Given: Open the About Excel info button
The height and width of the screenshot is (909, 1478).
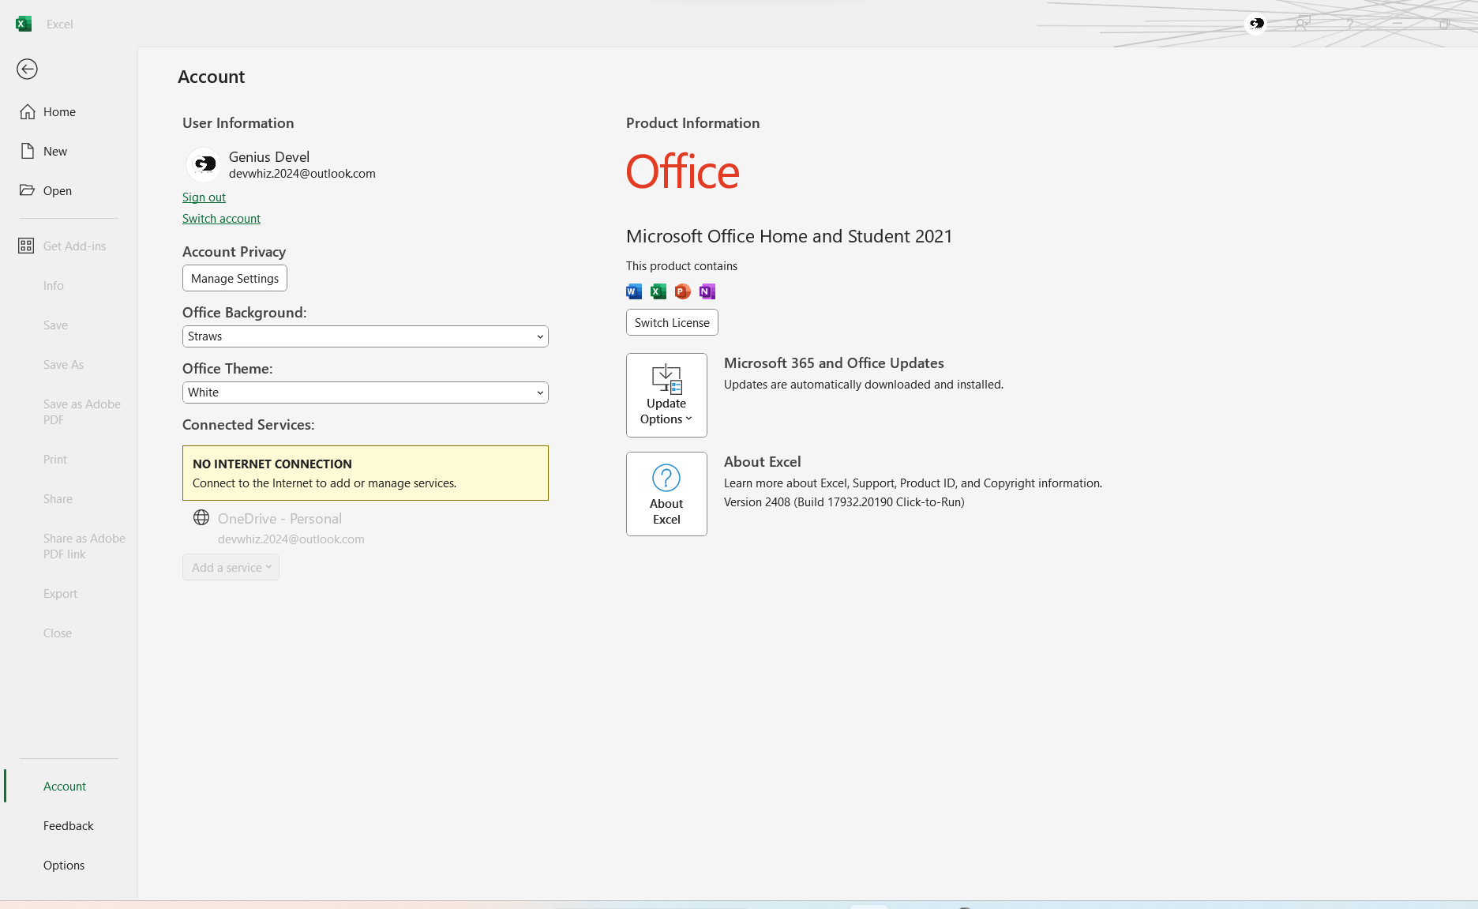Looking at the screenshot, I should point(666,494).
